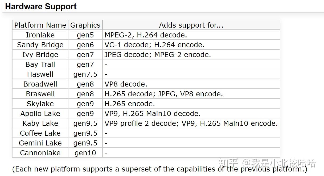Image resolution: width=324 pixels, height=176 pixels.
Task: Click the superset capabilities footnote text
Action: coord(160,169)
